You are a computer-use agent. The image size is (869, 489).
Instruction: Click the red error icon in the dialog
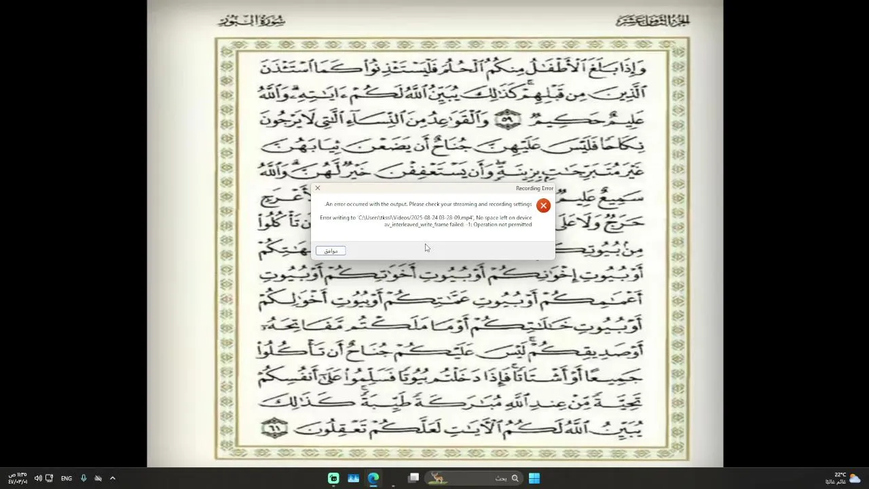pyautogui.click(x=543, y=205)
